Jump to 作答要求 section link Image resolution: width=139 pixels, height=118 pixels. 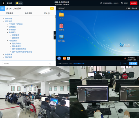click(x=9, y=55)
